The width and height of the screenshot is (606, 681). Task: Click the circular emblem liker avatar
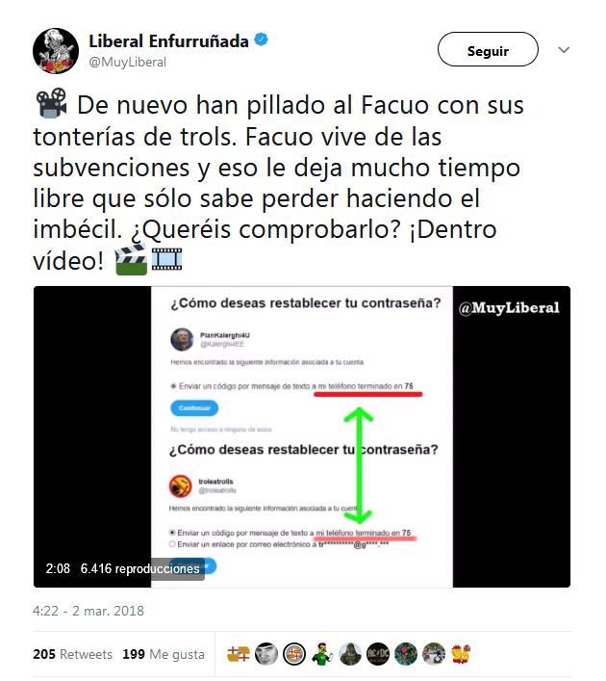(x=294, y=654)
